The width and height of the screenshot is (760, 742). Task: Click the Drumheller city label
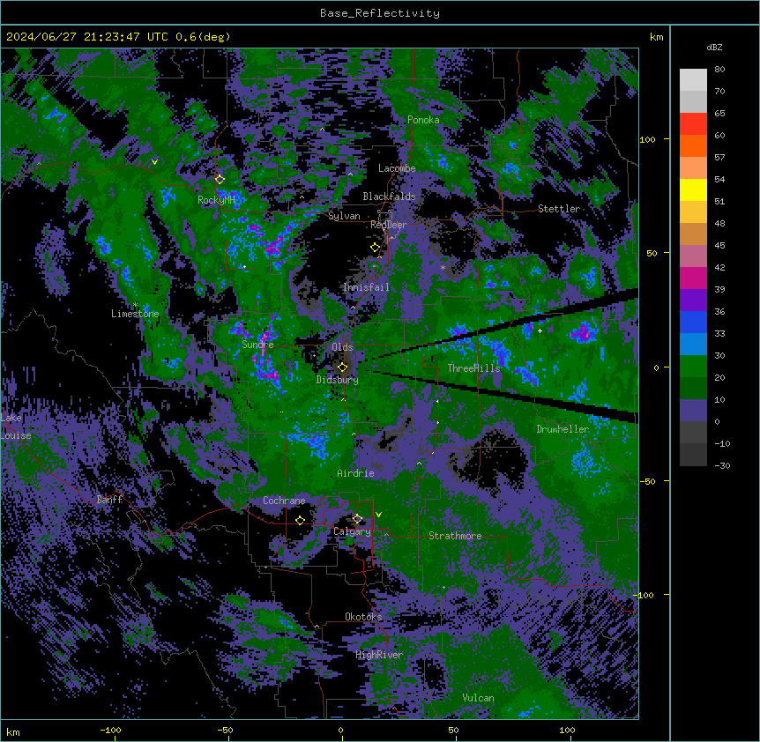[563, 429]
